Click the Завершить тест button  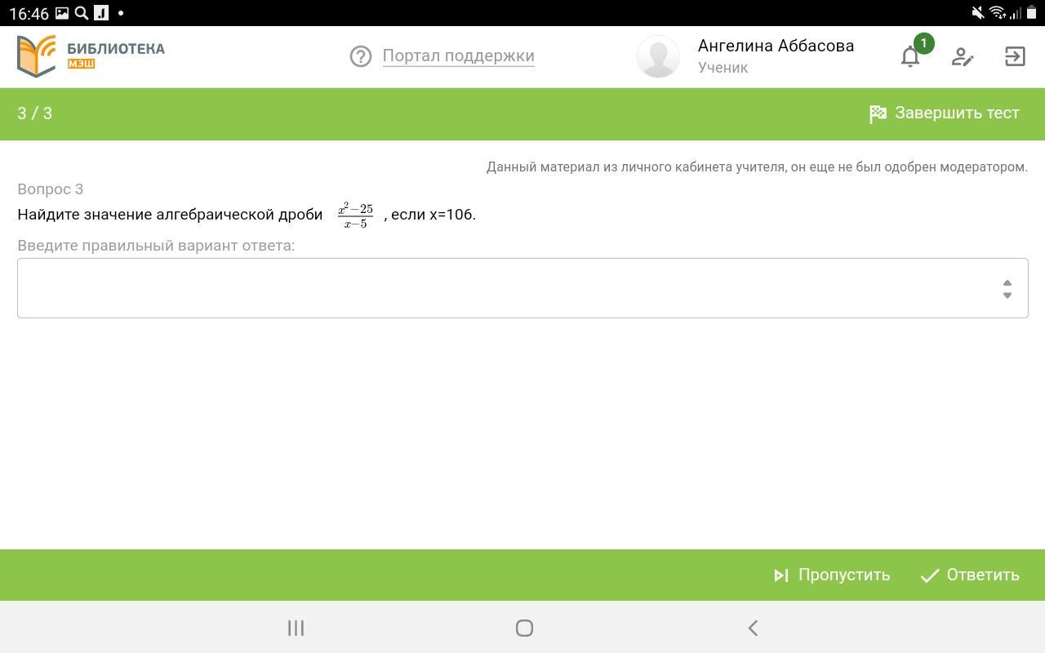(x=945, y=113)
